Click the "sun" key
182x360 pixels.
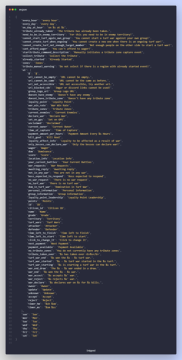[25, 314]
